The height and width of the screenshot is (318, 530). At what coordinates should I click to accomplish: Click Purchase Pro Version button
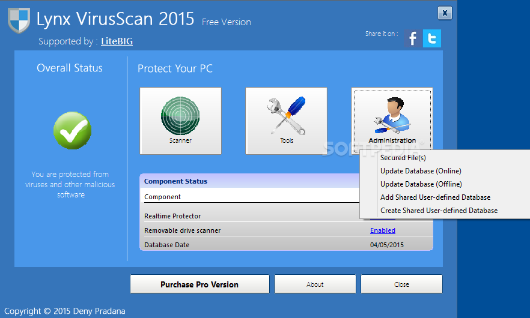pyautogui.click(x=200, y=284)
